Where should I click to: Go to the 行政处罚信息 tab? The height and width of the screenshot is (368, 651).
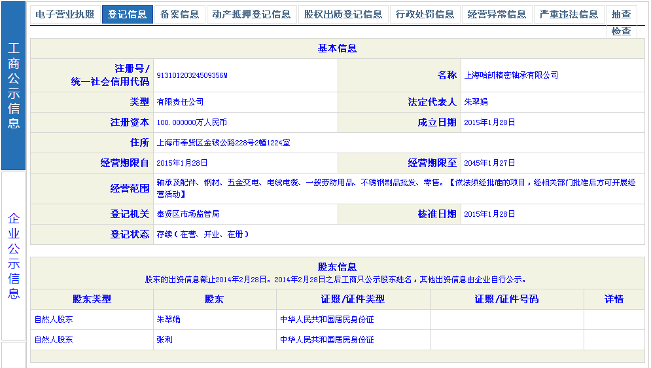pyautogui.click(x=425, y=14)
